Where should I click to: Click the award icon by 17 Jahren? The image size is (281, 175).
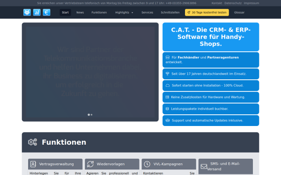(x=167, y=74)
